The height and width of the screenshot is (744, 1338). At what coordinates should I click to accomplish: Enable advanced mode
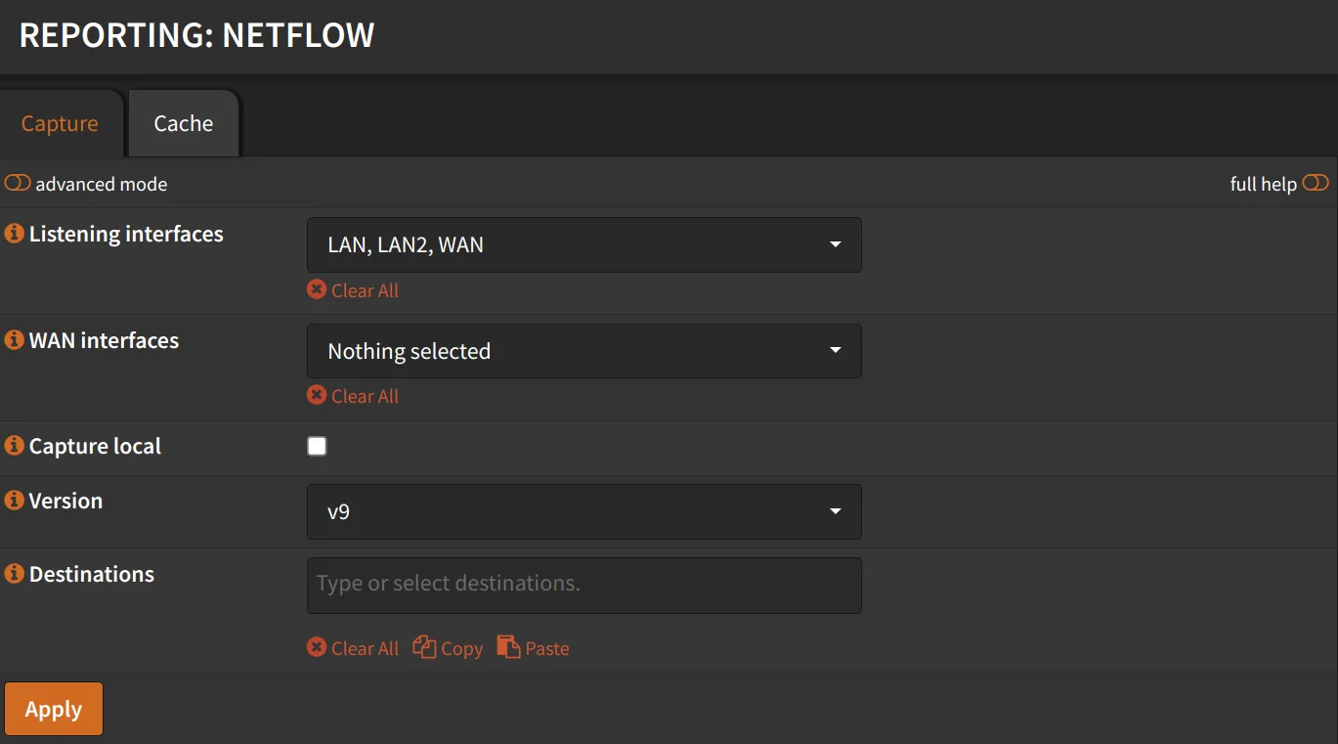pyautogui.click(x=16, y=183)
